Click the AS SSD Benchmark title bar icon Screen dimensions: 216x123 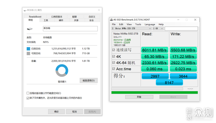coord(111,20)
